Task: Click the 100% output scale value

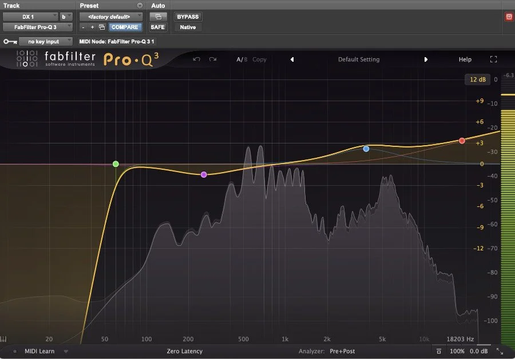Action: [x=457, y=351]
